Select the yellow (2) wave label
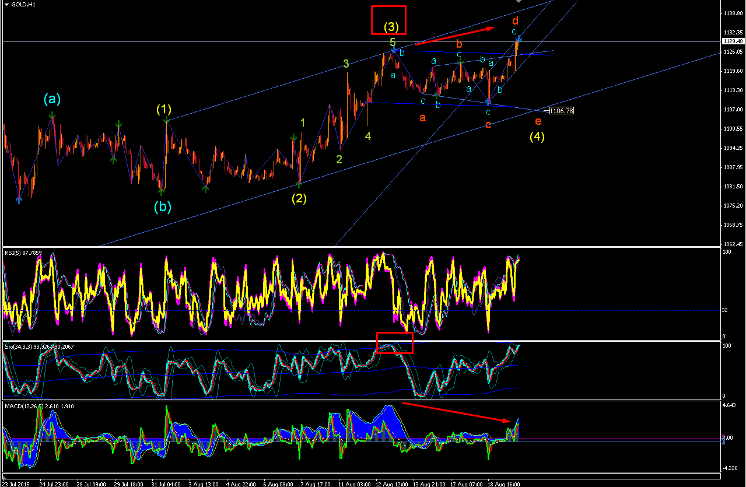The width and height of the screenshot is (746, 487). pos(299,198)
